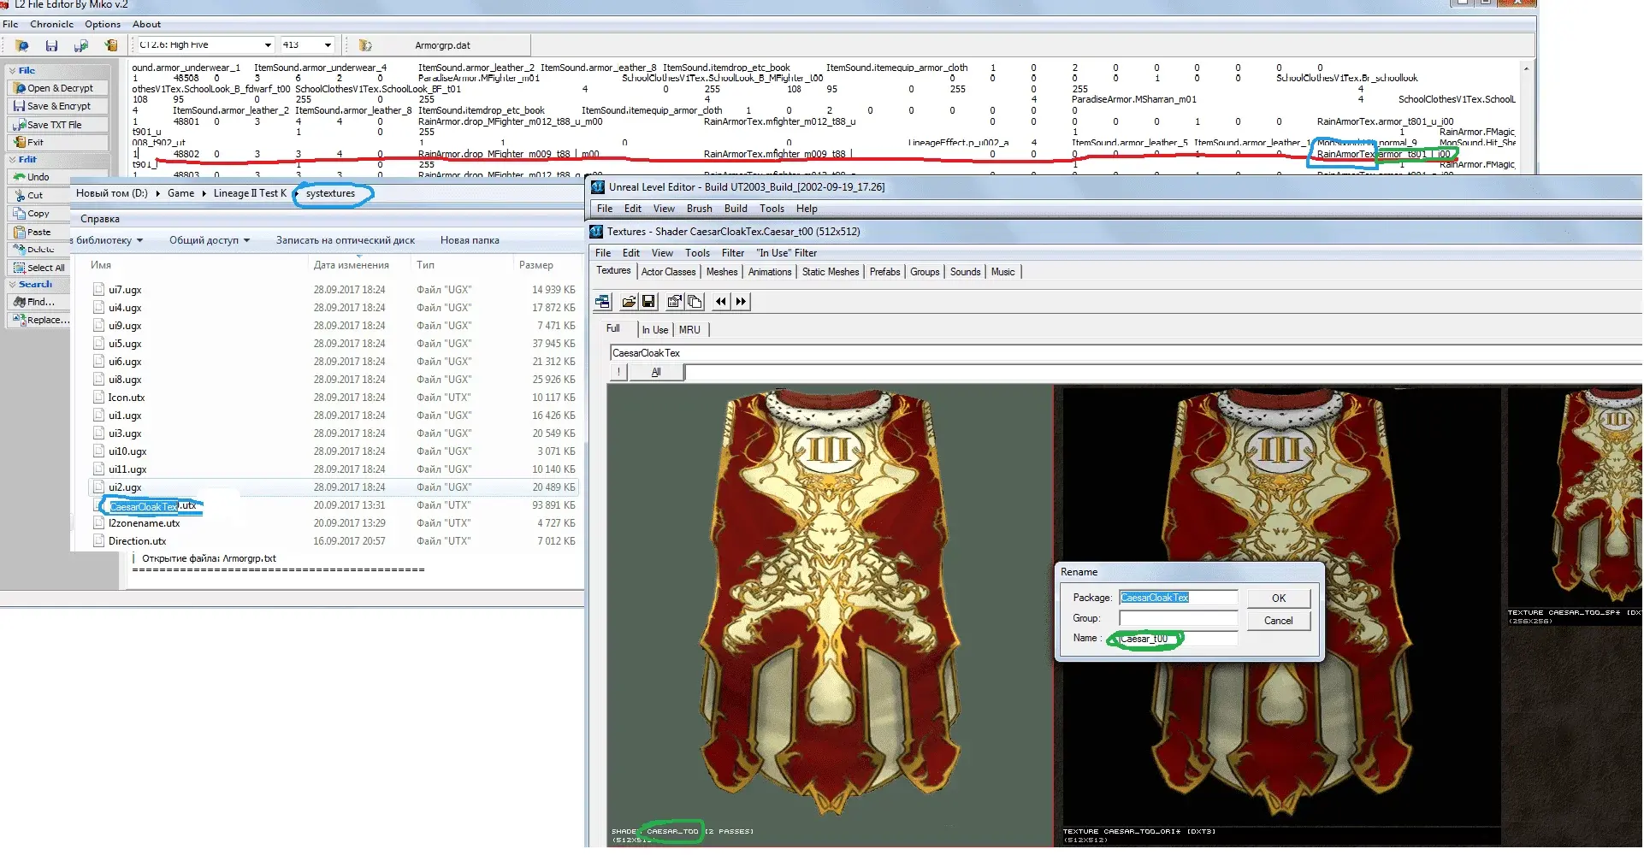Click Replace... in the Search panel

pyautogui.click(x=39, y=320)
